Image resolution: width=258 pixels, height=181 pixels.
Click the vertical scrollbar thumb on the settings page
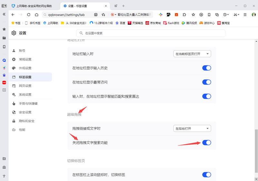[x=256, y=151]
